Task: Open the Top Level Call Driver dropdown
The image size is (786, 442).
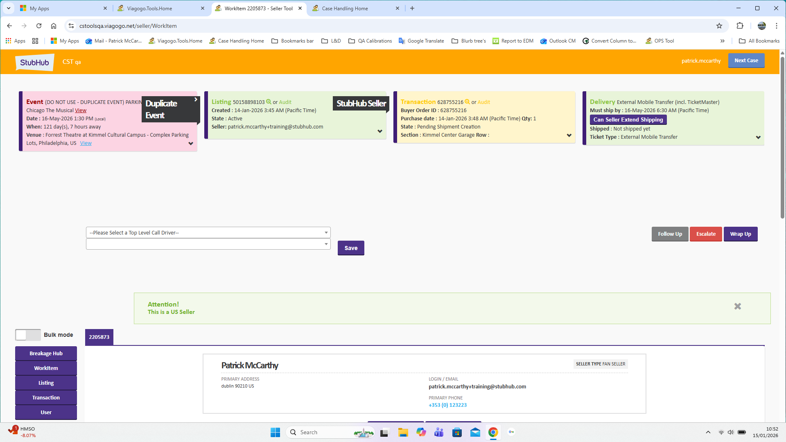Action: point(208,232)
